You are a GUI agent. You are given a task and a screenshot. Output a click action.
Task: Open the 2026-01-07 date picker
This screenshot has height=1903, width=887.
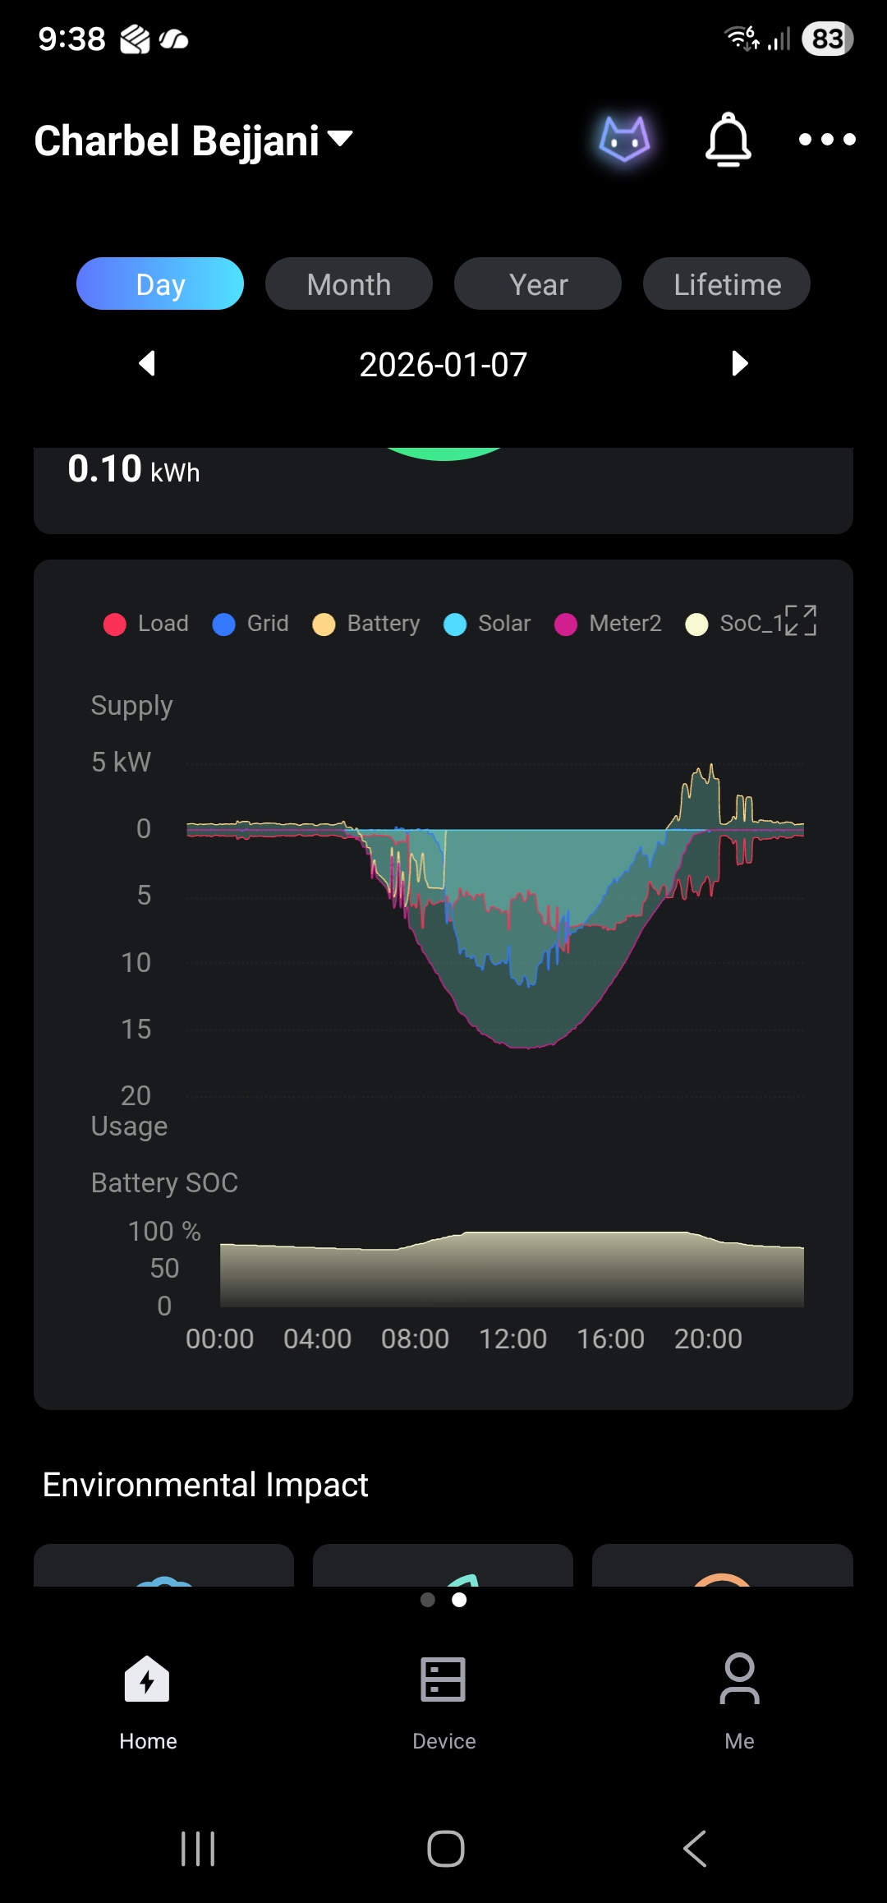tap(443, 365)
